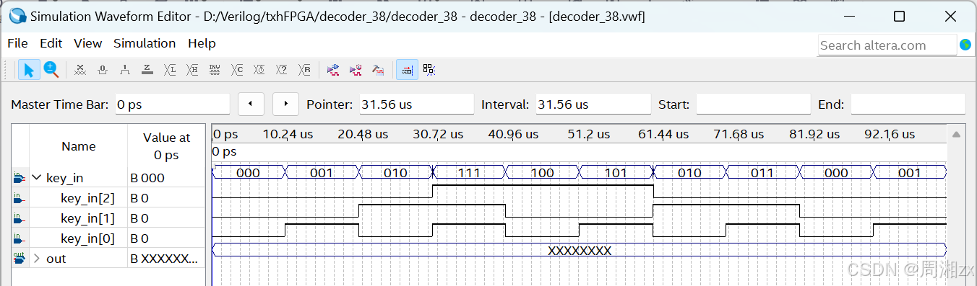Toggle Snap to Grid button
This screenshot has height=286, width=977.
click(x=407, y=70)
